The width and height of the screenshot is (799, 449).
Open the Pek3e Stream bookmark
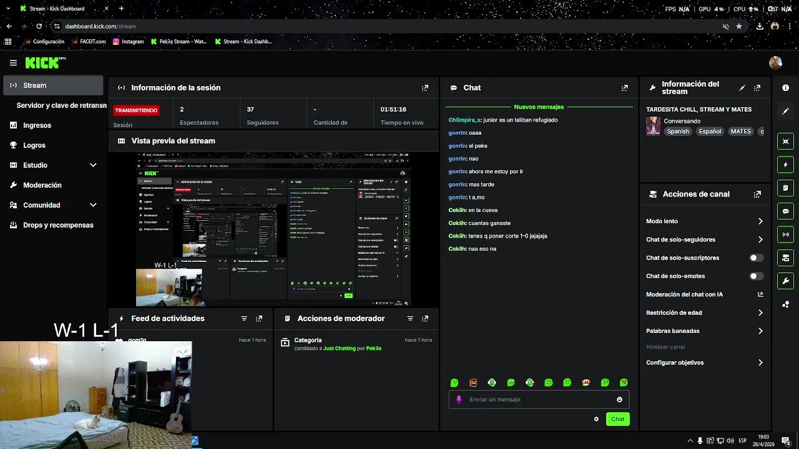click(179, 42)
